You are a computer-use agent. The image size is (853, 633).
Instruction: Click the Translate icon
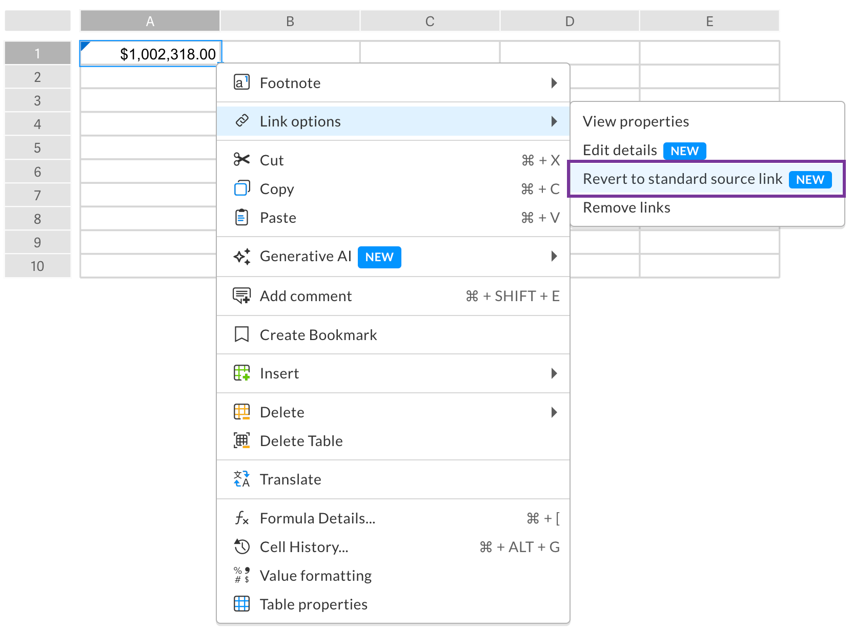coord(241,479)
